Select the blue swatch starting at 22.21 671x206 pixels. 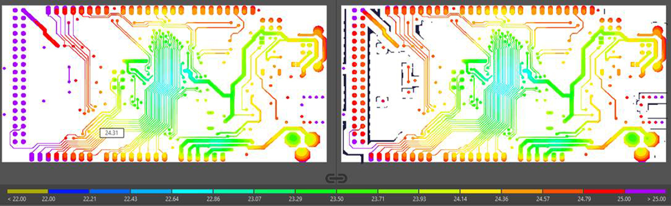[110, 191]
